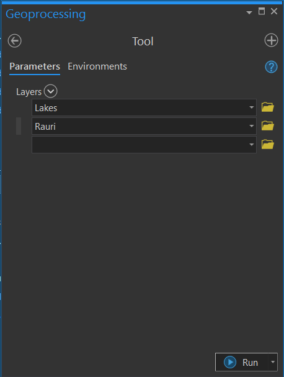Go back using the left arrow icon
Viewport: 284px width, 377px height.
[x=15, y=40]
